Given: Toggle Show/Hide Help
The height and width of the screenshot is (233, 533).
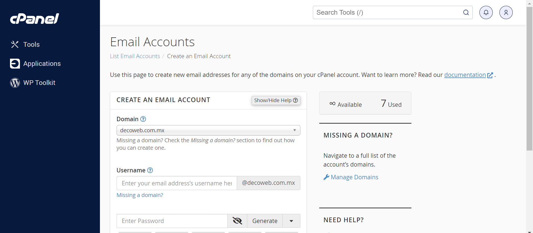Looking at the screenshot, I should pos(276,100).
